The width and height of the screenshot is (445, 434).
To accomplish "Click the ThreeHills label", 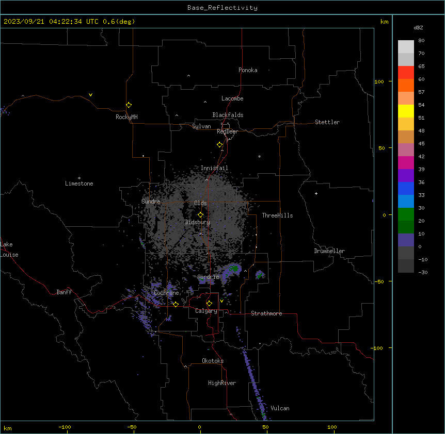I will point(277,215).
